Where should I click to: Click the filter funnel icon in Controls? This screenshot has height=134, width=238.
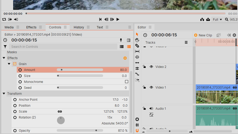[x=5, y=47]
